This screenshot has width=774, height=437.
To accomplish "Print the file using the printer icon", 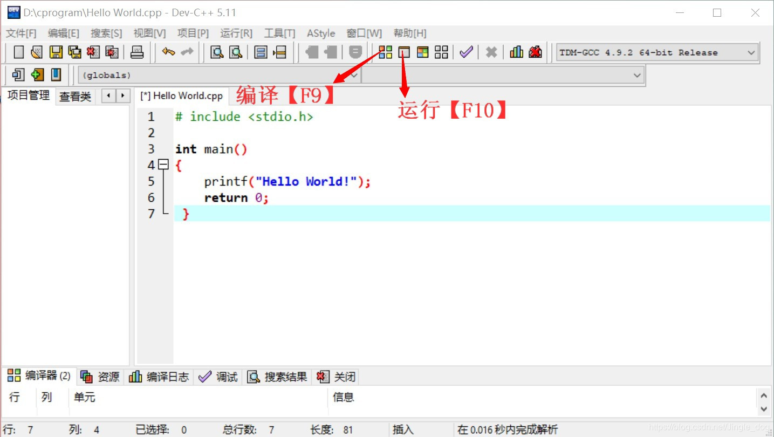I will coord(138,52).
